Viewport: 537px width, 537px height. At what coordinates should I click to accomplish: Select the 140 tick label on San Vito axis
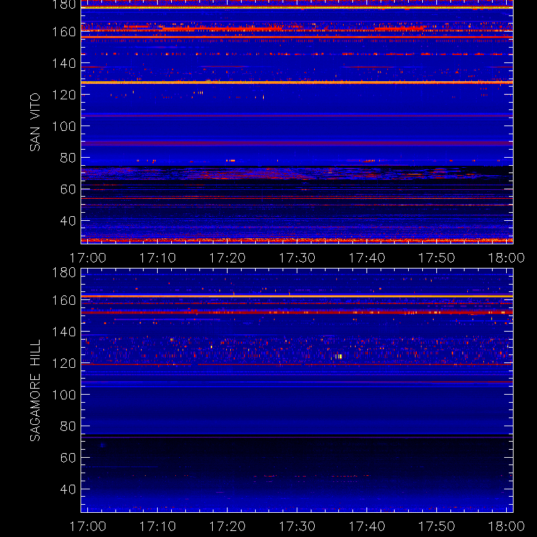coord(64,63)
